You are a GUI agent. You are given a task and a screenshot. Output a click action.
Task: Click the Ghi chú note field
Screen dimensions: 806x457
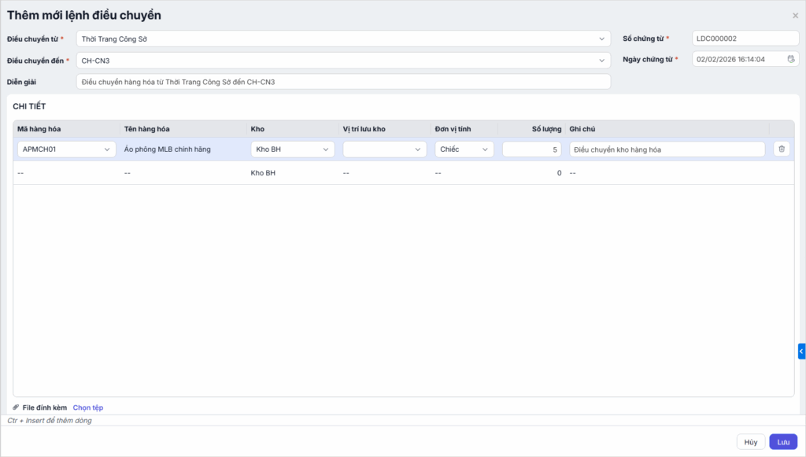666,149
